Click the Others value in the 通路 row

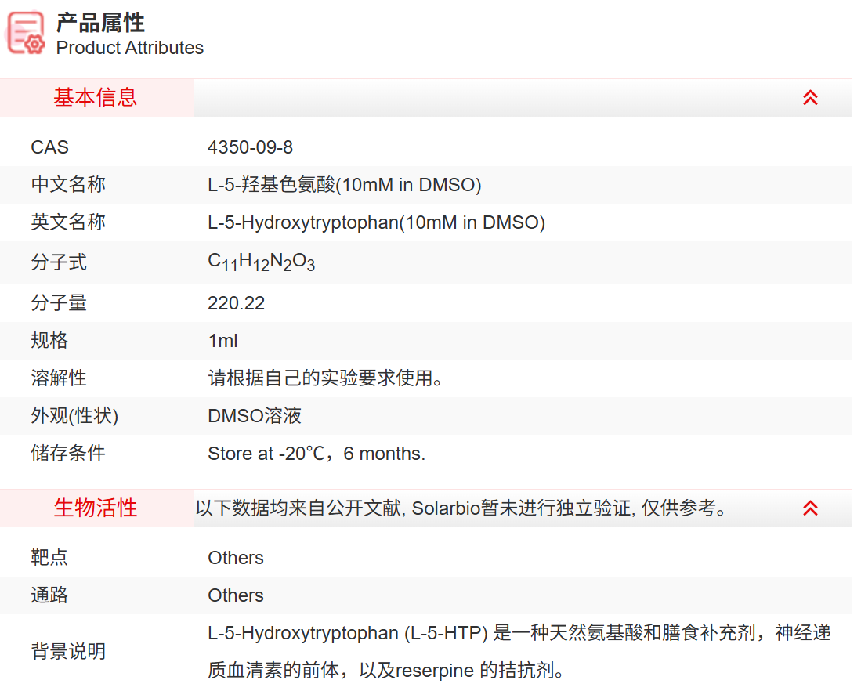235,595
